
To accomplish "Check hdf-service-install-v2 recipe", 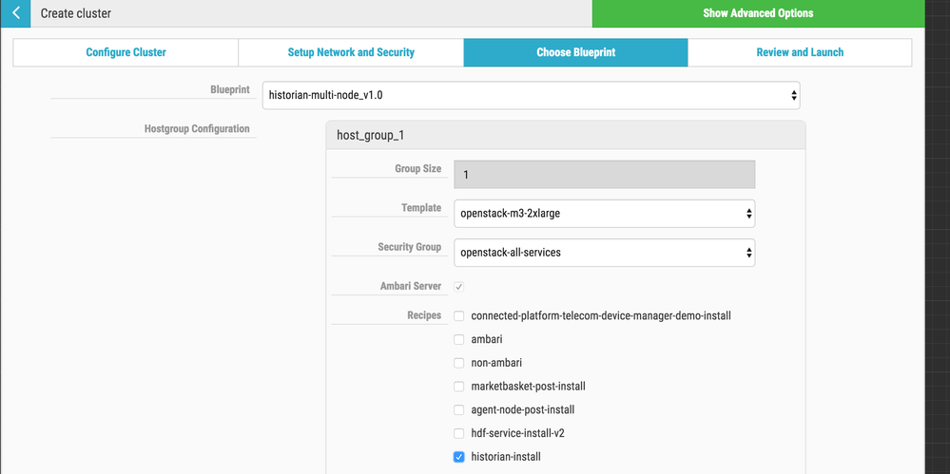I will 459,433.
